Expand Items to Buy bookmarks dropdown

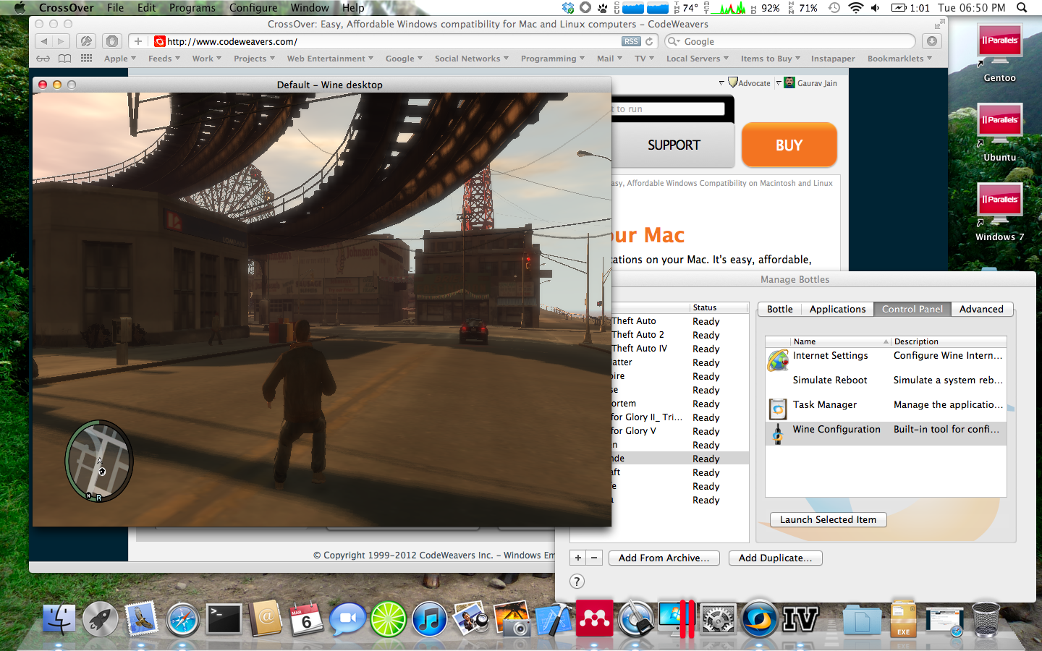tap(771, 59)
